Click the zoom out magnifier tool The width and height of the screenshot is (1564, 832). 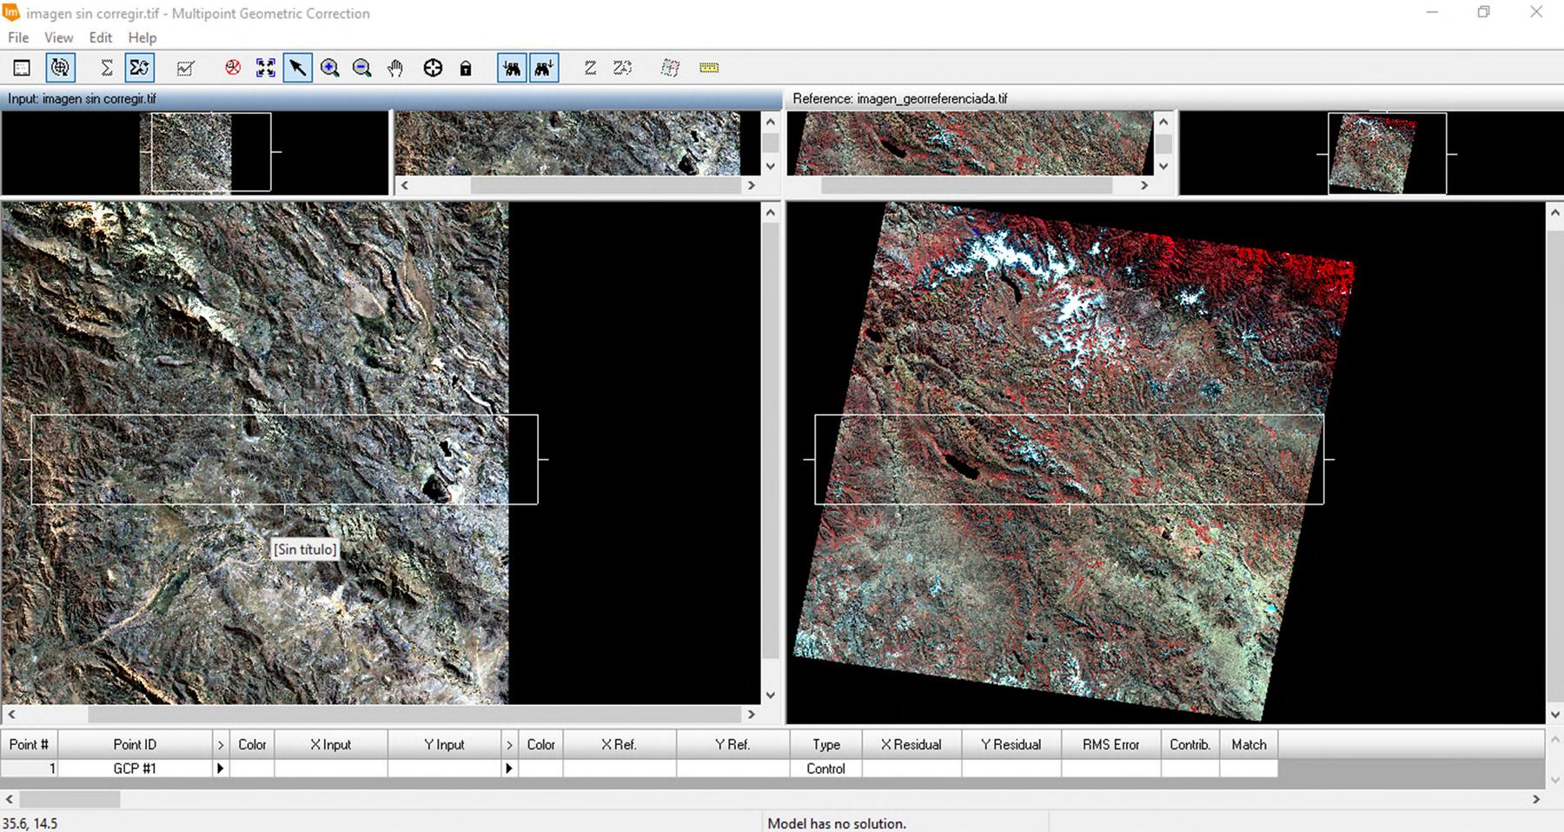[362, 68]
